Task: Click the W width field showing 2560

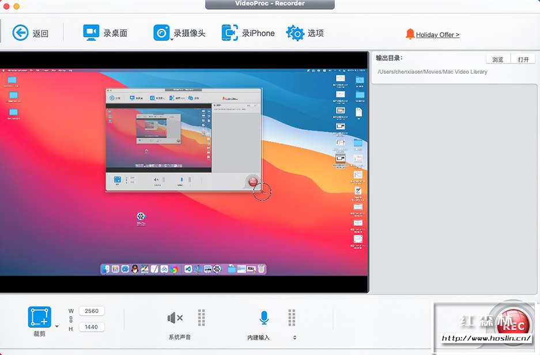Action: 92,311
